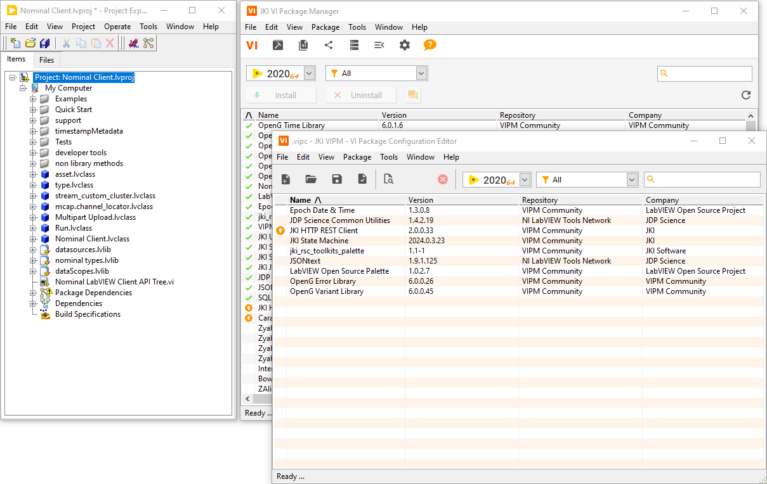Open Package menu in Configuration Editor

357,157
